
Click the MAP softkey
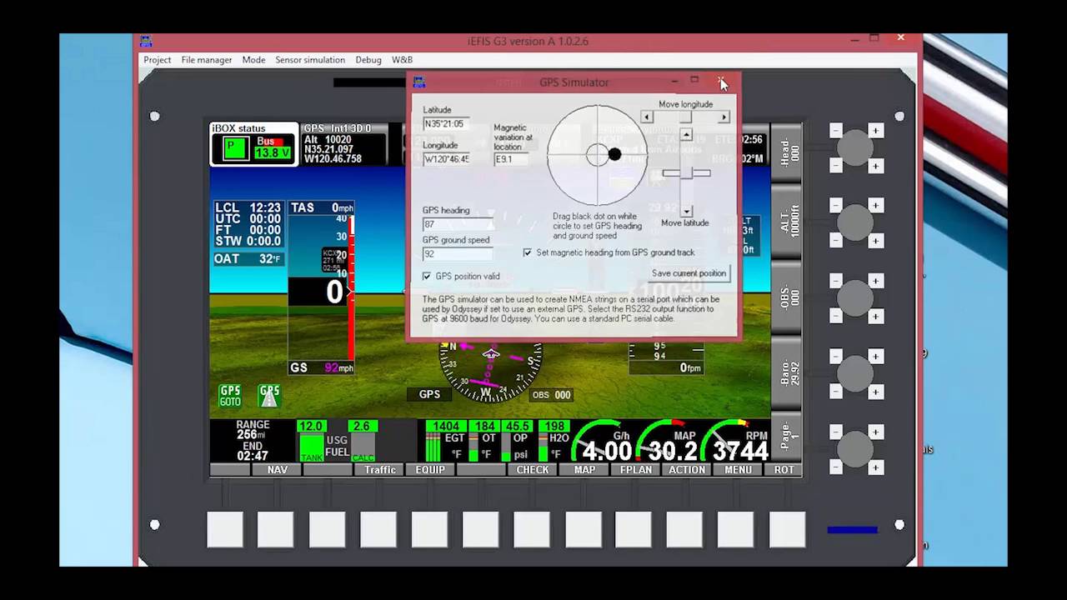tap(584, 470)
